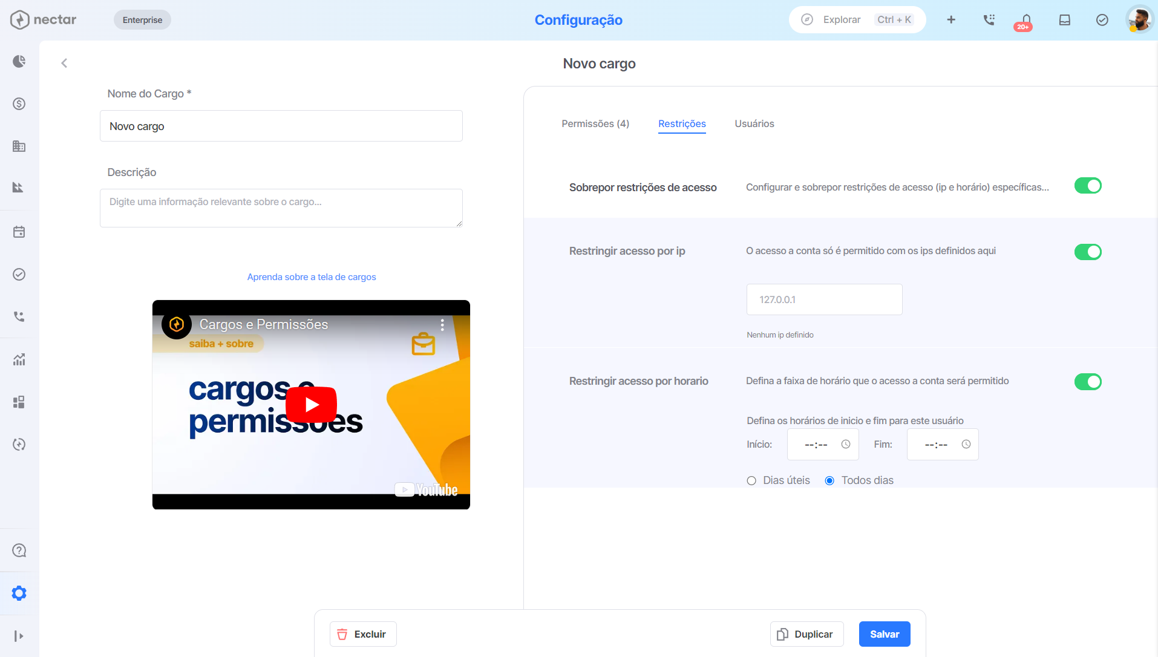Play the Cargos e Permissões video
Image resolution: width=1158 pixels, height=657 pixels.
coord(311,404)
